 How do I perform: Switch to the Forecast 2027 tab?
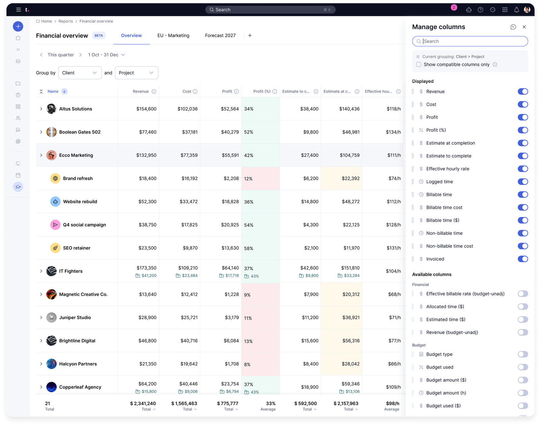point(220,35)
